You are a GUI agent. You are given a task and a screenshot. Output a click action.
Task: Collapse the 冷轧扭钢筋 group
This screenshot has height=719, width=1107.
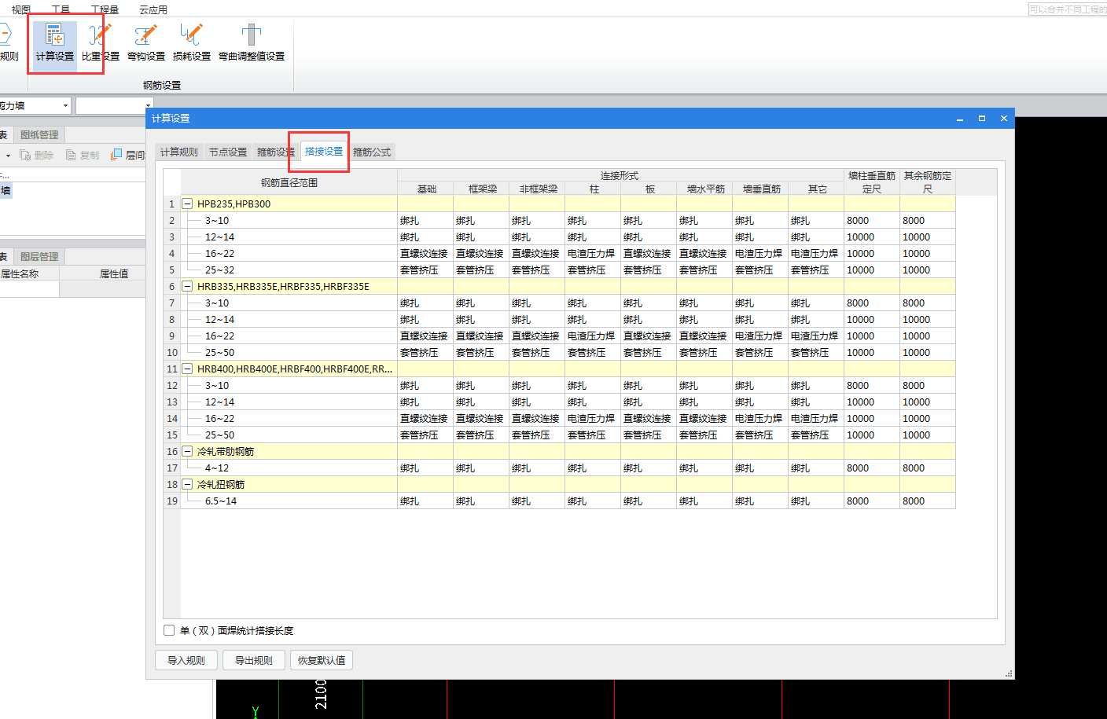[x=187, y=484]
